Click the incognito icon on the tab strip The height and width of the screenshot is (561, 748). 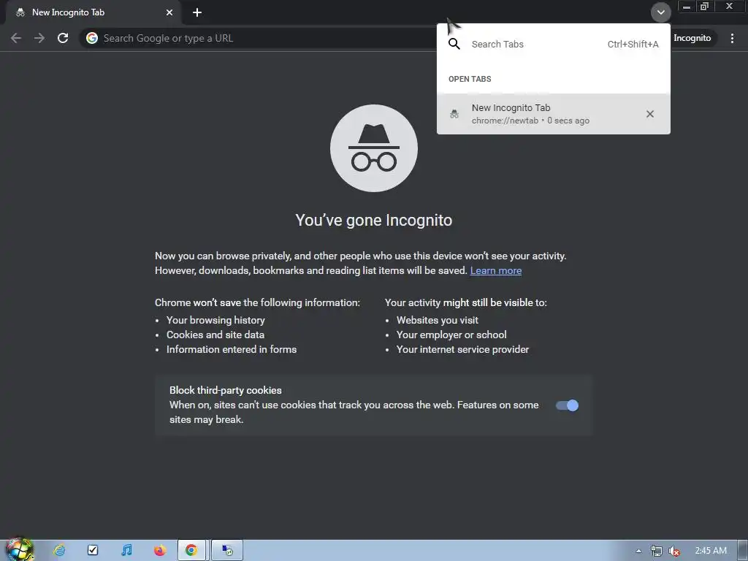pos(20,12)
